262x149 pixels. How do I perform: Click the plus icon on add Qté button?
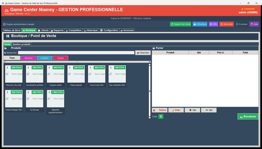point(190,110)
